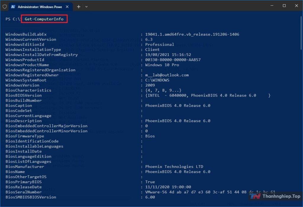The width and height of the screenshot is (303, 207).
Task: Click the BiosCodeSet property name
Action: (x=19, y=111)
